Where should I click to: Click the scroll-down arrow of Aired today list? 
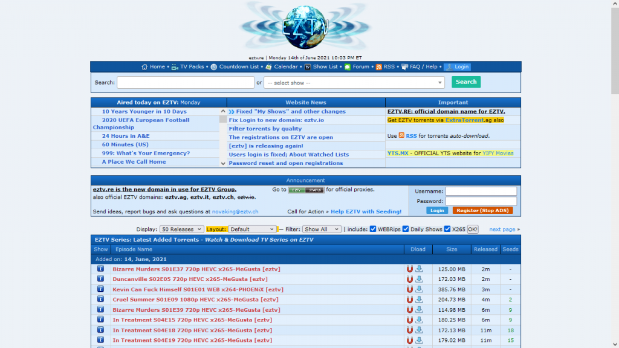click(x=223, y=163)
